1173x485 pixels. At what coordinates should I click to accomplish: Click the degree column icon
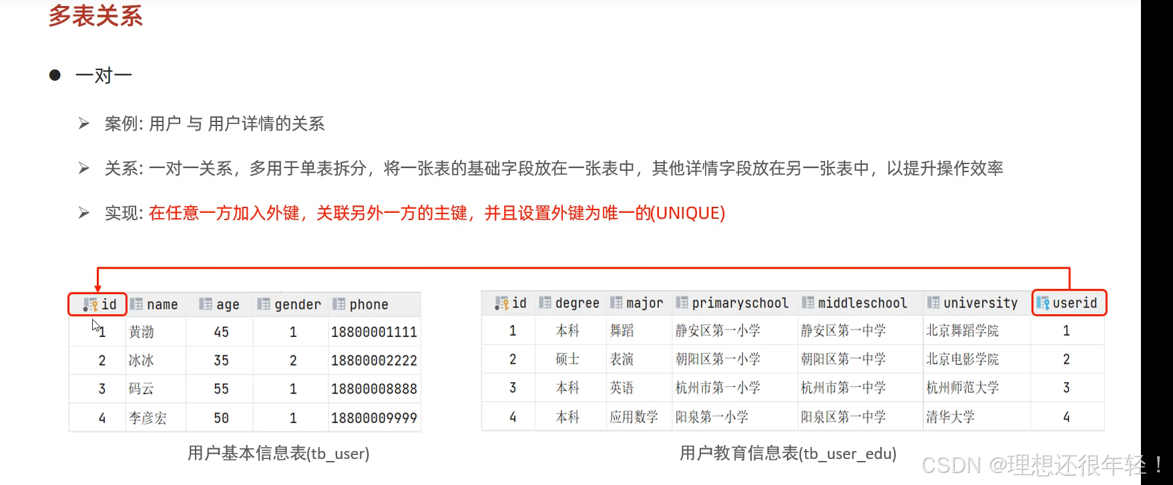pos(545,303)
